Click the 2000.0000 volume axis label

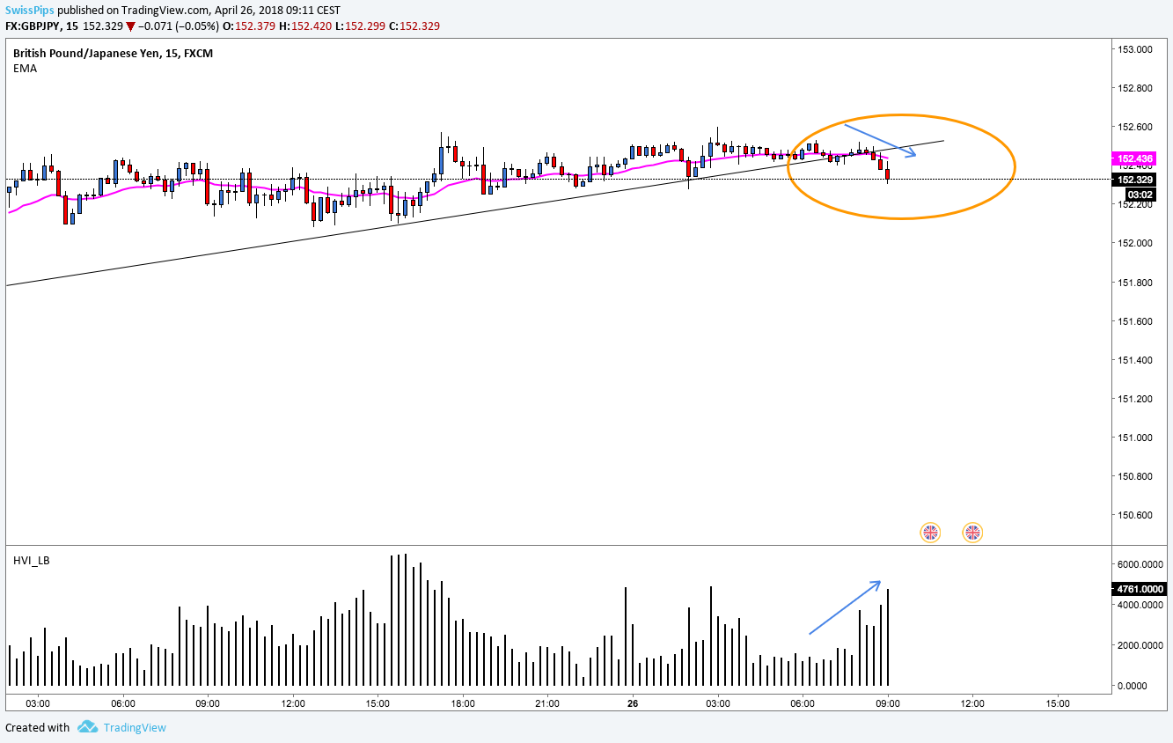pos(1140,645)
